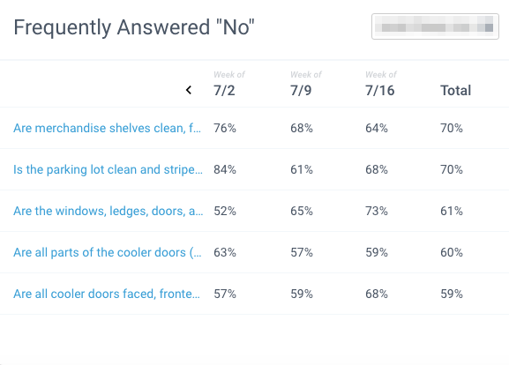Click the 60% total for cooler door parts
509x365 pixels.
tap(452, 253)
